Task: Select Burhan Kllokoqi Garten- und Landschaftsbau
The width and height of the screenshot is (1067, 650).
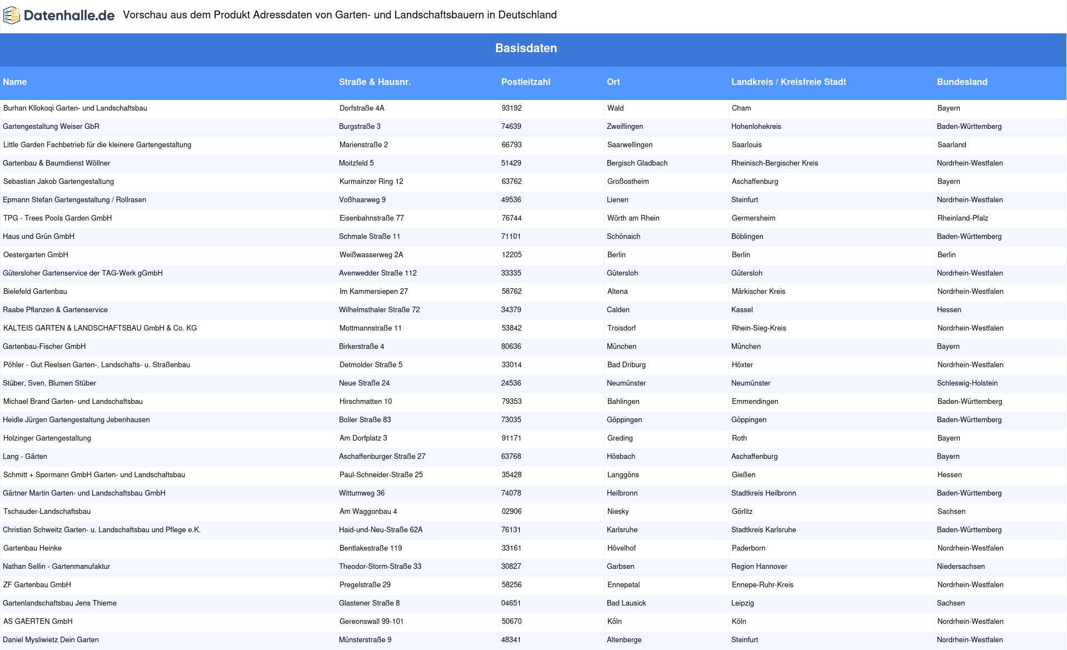Action: (75, 108)
